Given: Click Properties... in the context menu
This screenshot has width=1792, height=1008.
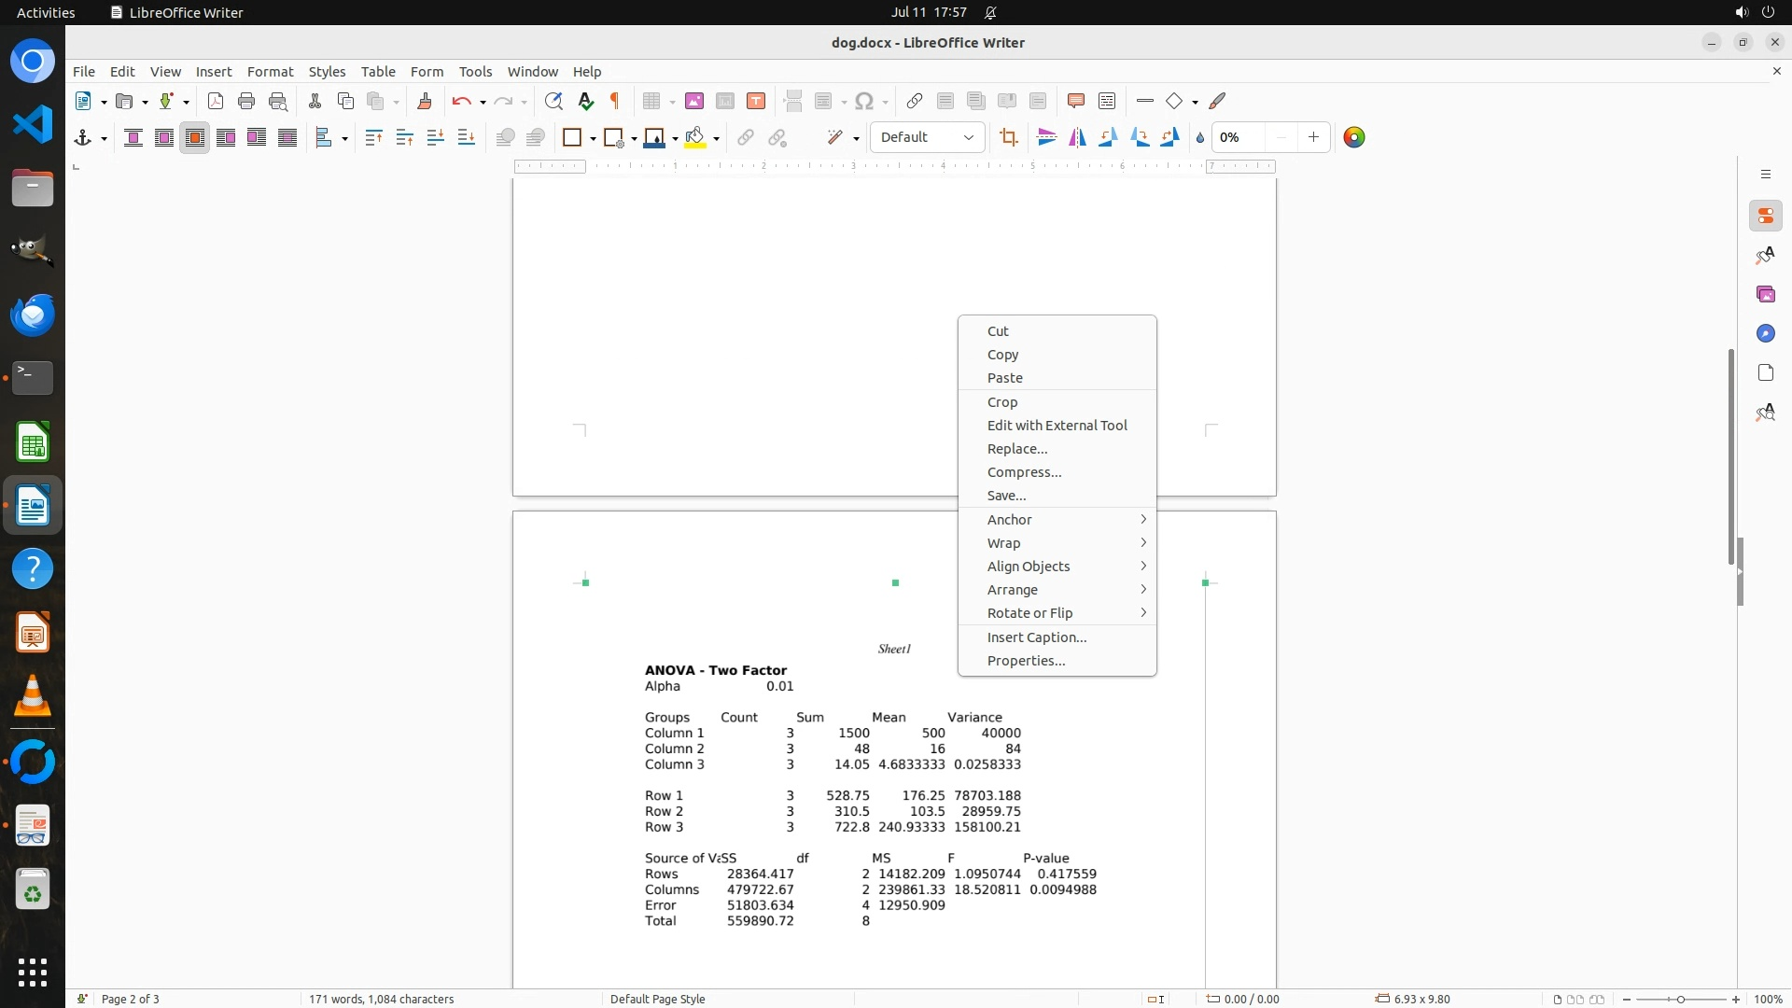Looking at the screenshot, I should [x=1026, y=661].
